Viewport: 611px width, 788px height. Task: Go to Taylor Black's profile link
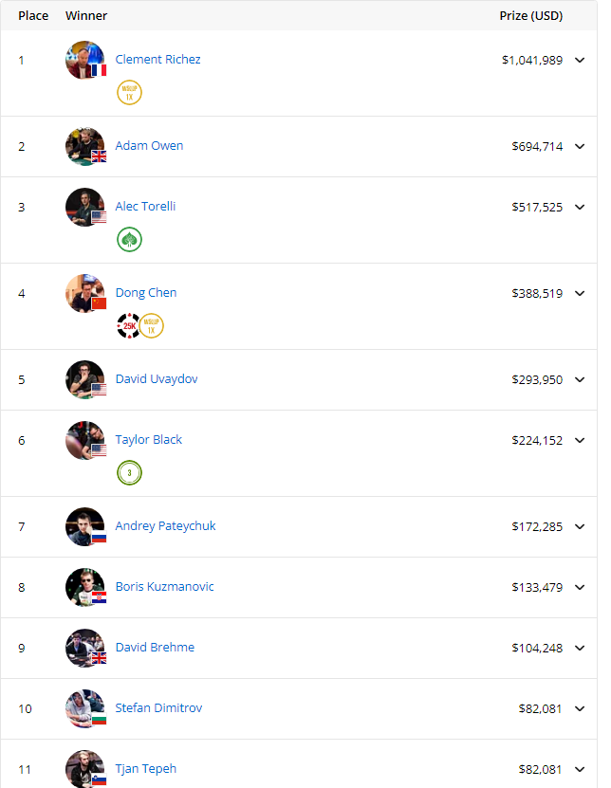148,440
